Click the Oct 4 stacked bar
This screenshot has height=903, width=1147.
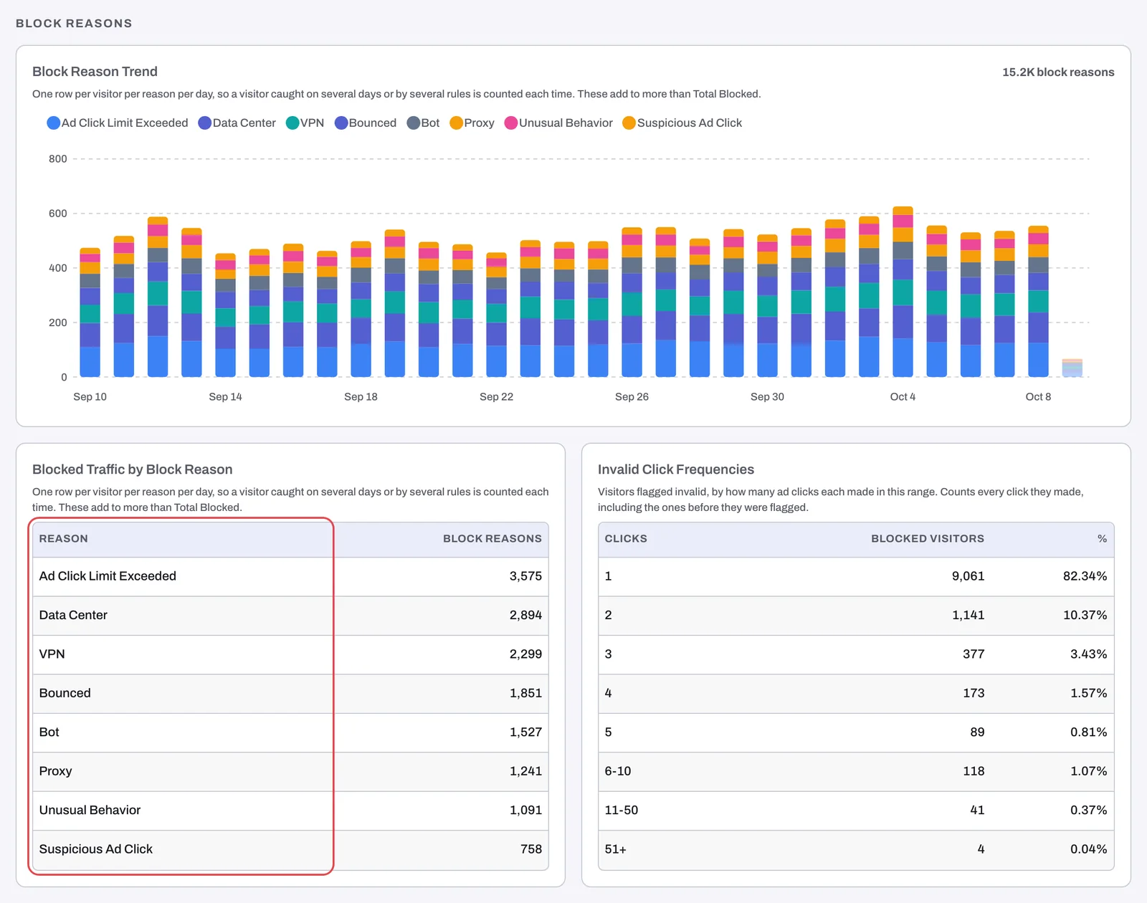click(x=903, y=292)
